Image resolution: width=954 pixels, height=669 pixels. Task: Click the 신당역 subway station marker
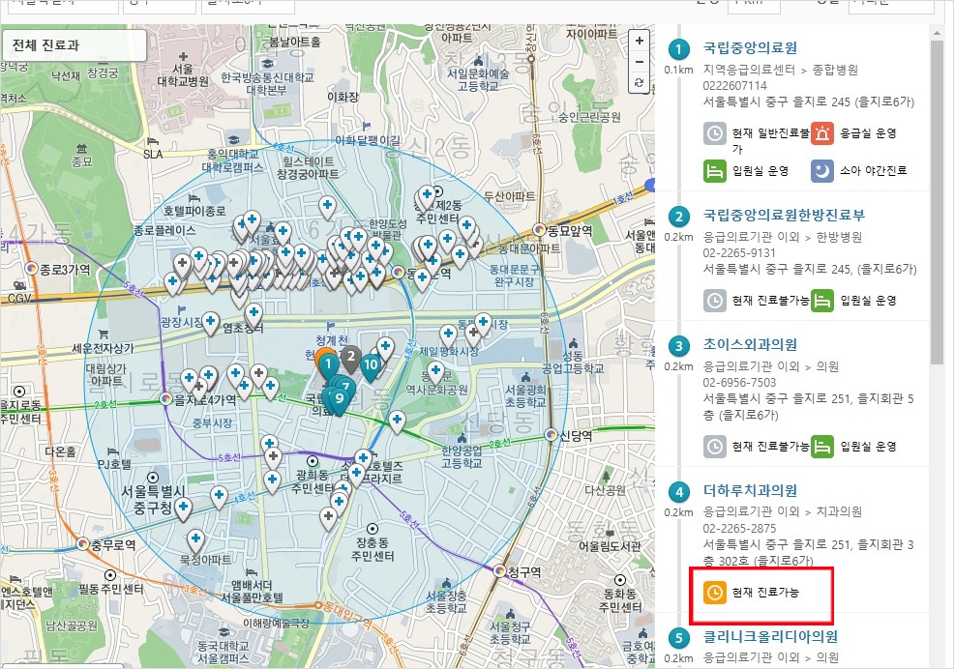tap(552, 435)
